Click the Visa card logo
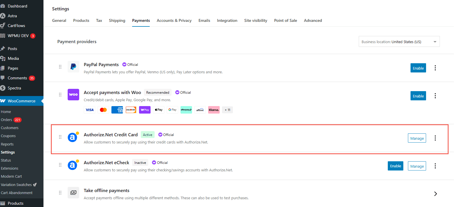Screen dimensions: 454x207 90,110
